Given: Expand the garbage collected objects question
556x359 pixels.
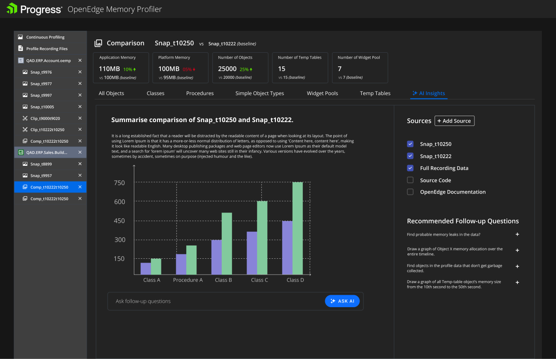Looking at the screenshot, I should (517, 266).
